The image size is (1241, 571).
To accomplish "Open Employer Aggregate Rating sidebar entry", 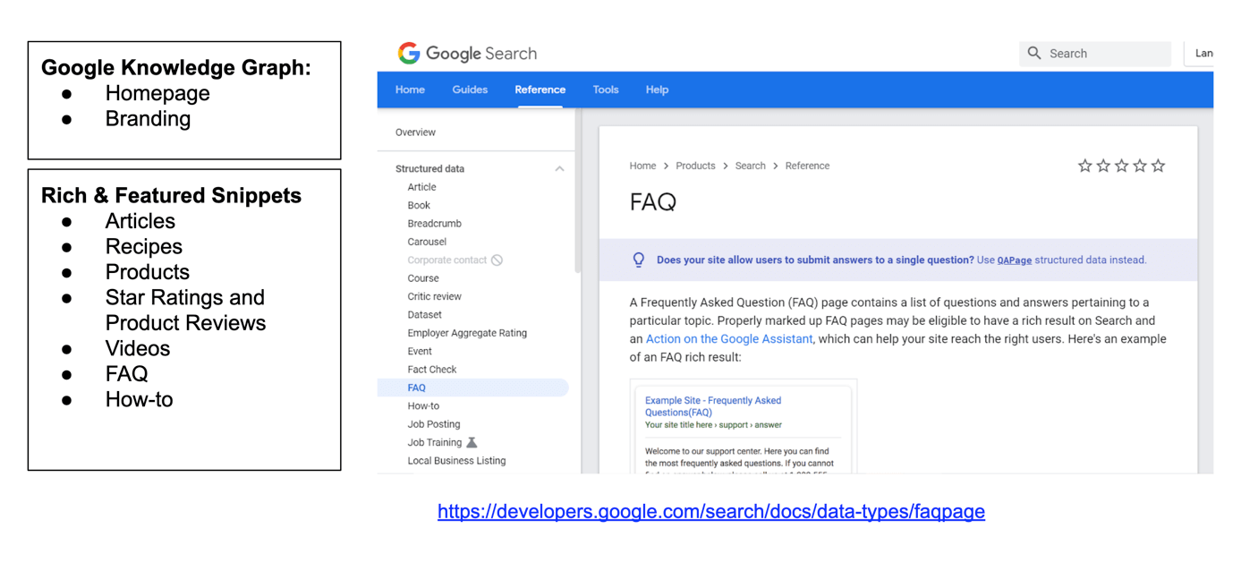I will [467, 333].
